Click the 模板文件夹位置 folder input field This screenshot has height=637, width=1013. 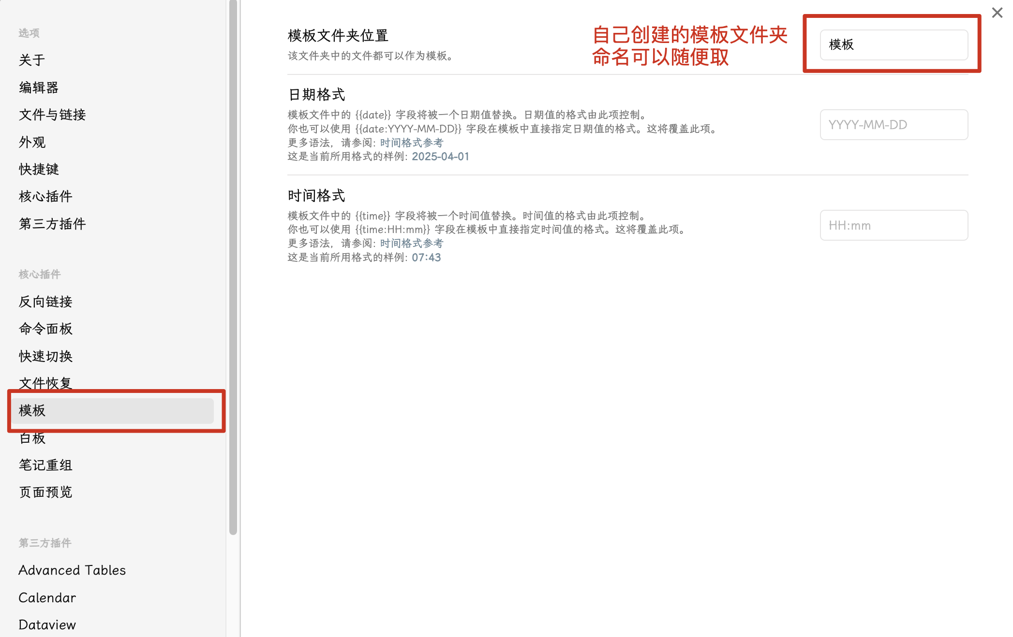pyautogui.click(x=894, y=45)
